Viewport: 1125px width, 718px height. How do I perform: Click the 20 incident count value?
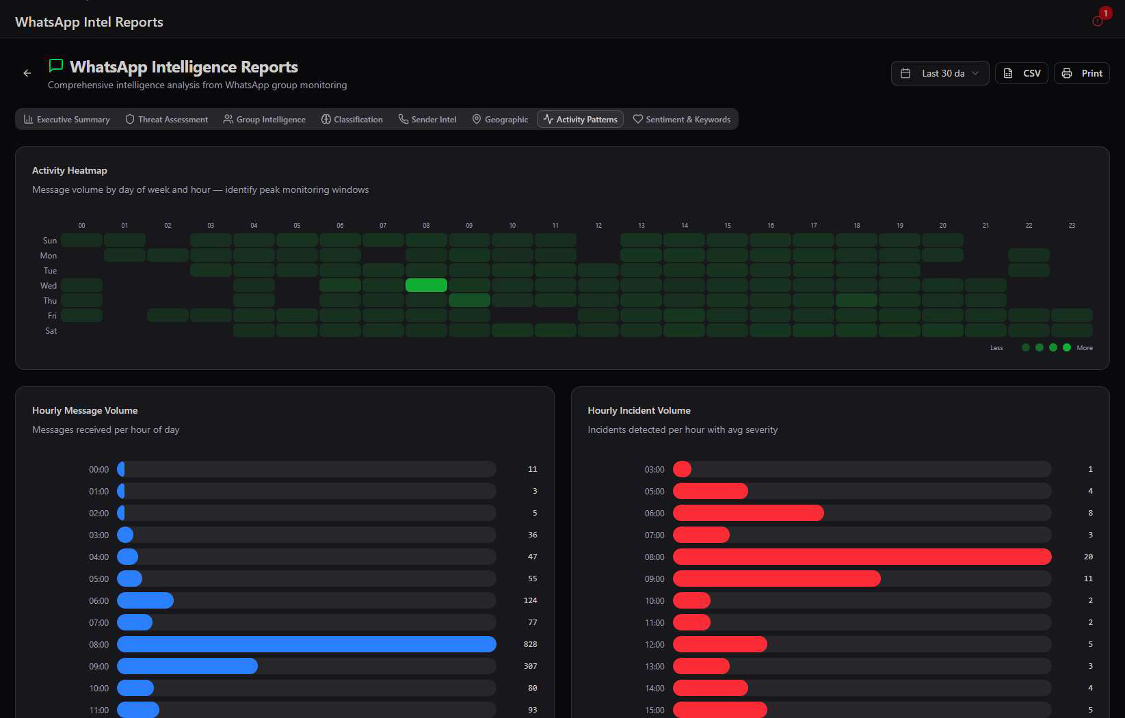(x=1088, y=557)
